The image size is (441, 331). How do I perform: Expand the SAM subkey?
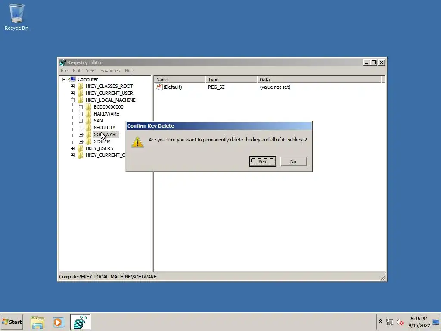pyautogui.click(x=81, y=121)
